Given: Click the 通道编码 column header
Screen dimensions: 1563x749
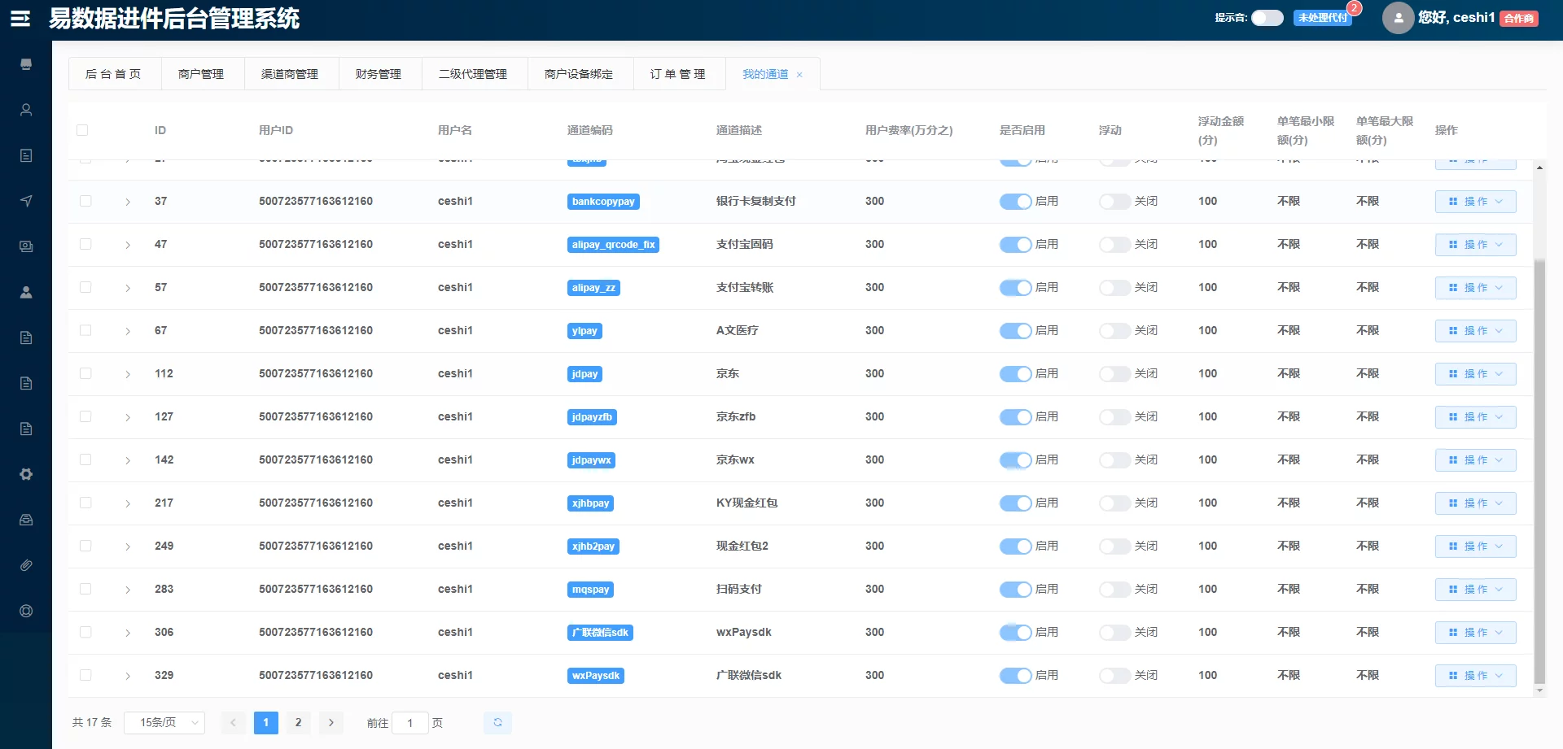Looking at the screenshot, I should tap(590, 130).
